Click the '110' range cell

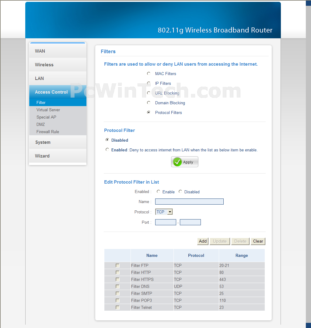[242, 300]
